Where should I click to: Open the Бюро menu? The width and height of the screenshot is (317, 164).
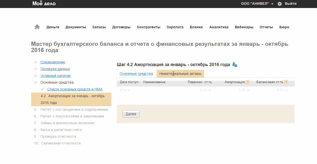coord(284,27)
